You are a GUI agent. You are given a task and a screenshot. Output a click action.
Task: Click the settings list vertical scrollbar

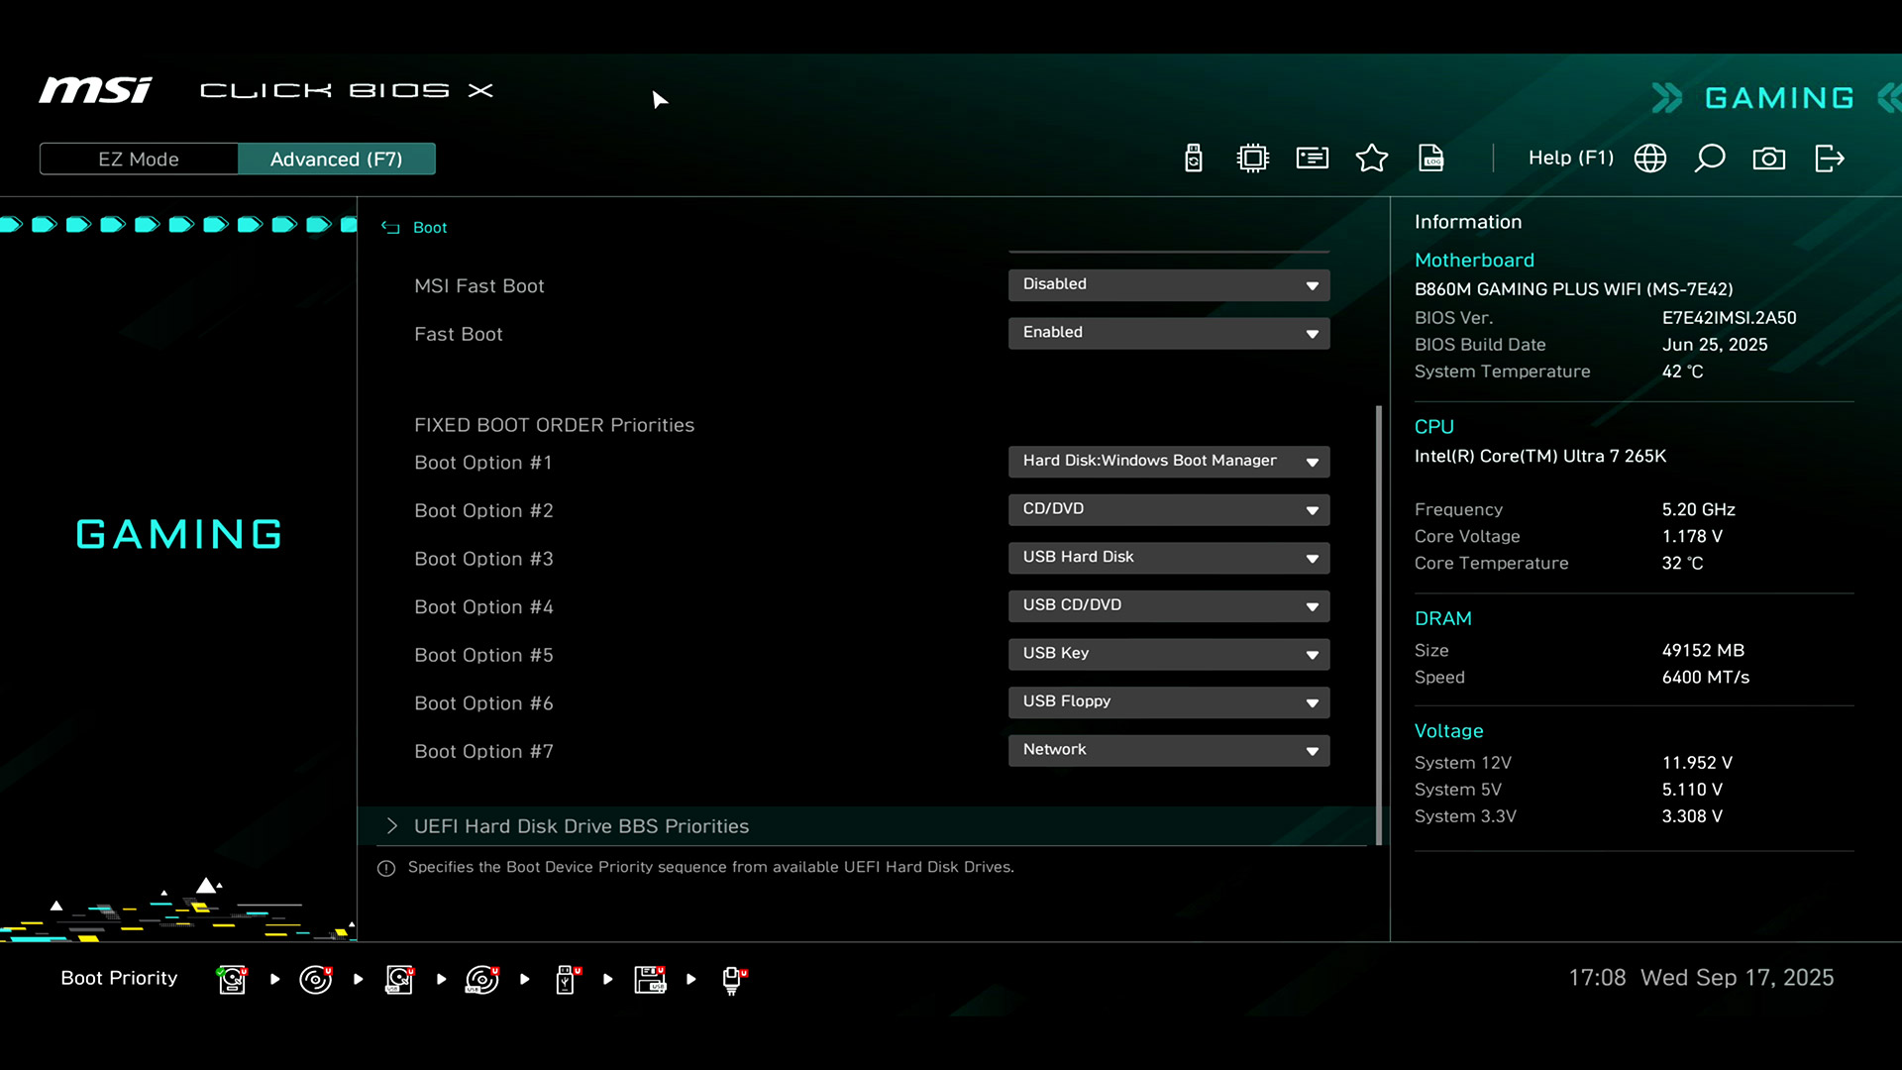pos(1379,624)
